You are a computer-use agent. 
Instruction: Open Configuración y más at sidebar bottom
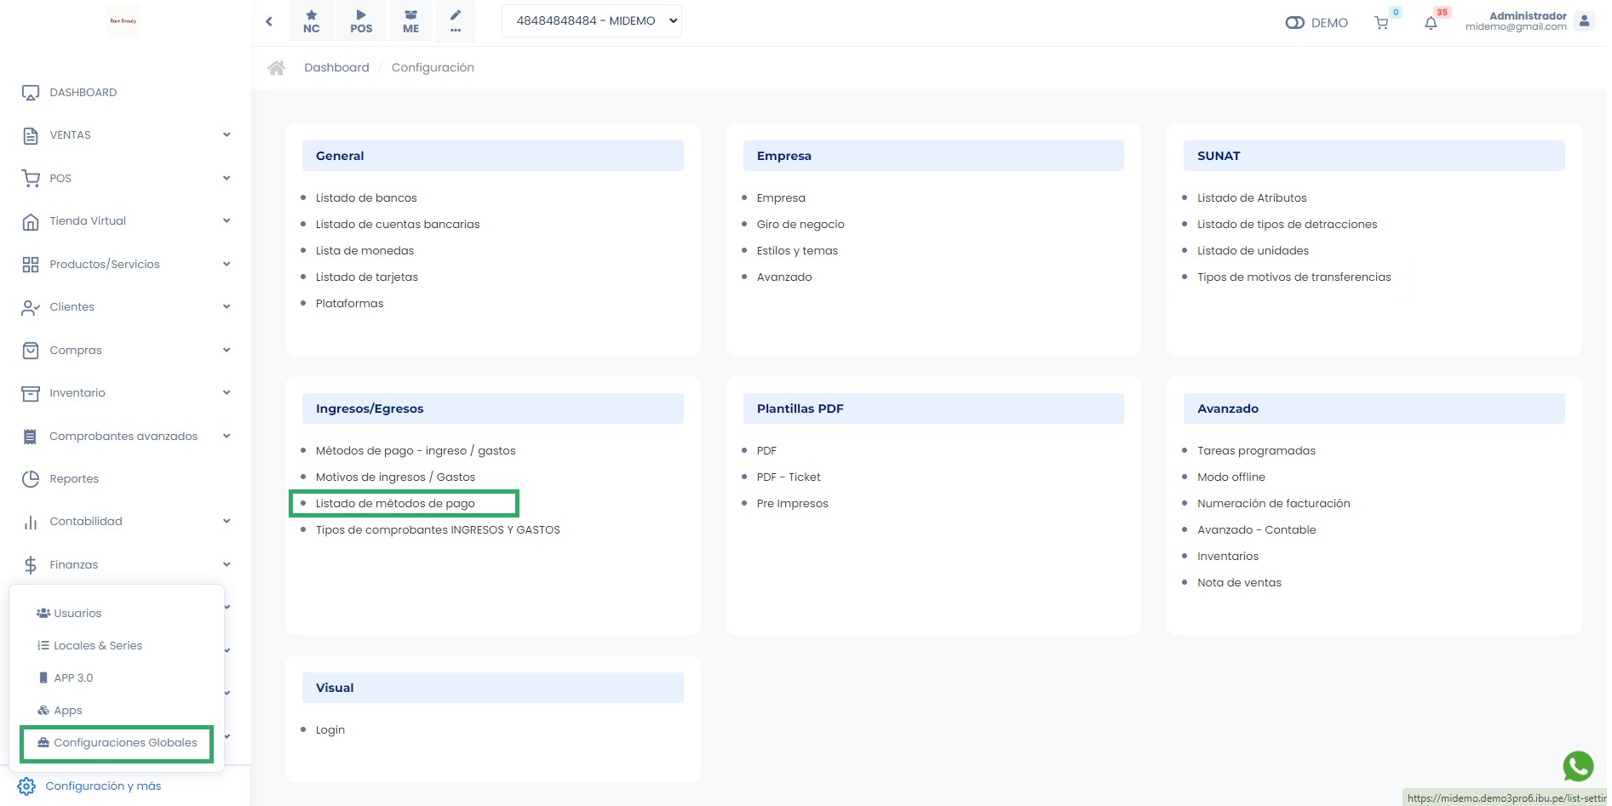[103, 786]
